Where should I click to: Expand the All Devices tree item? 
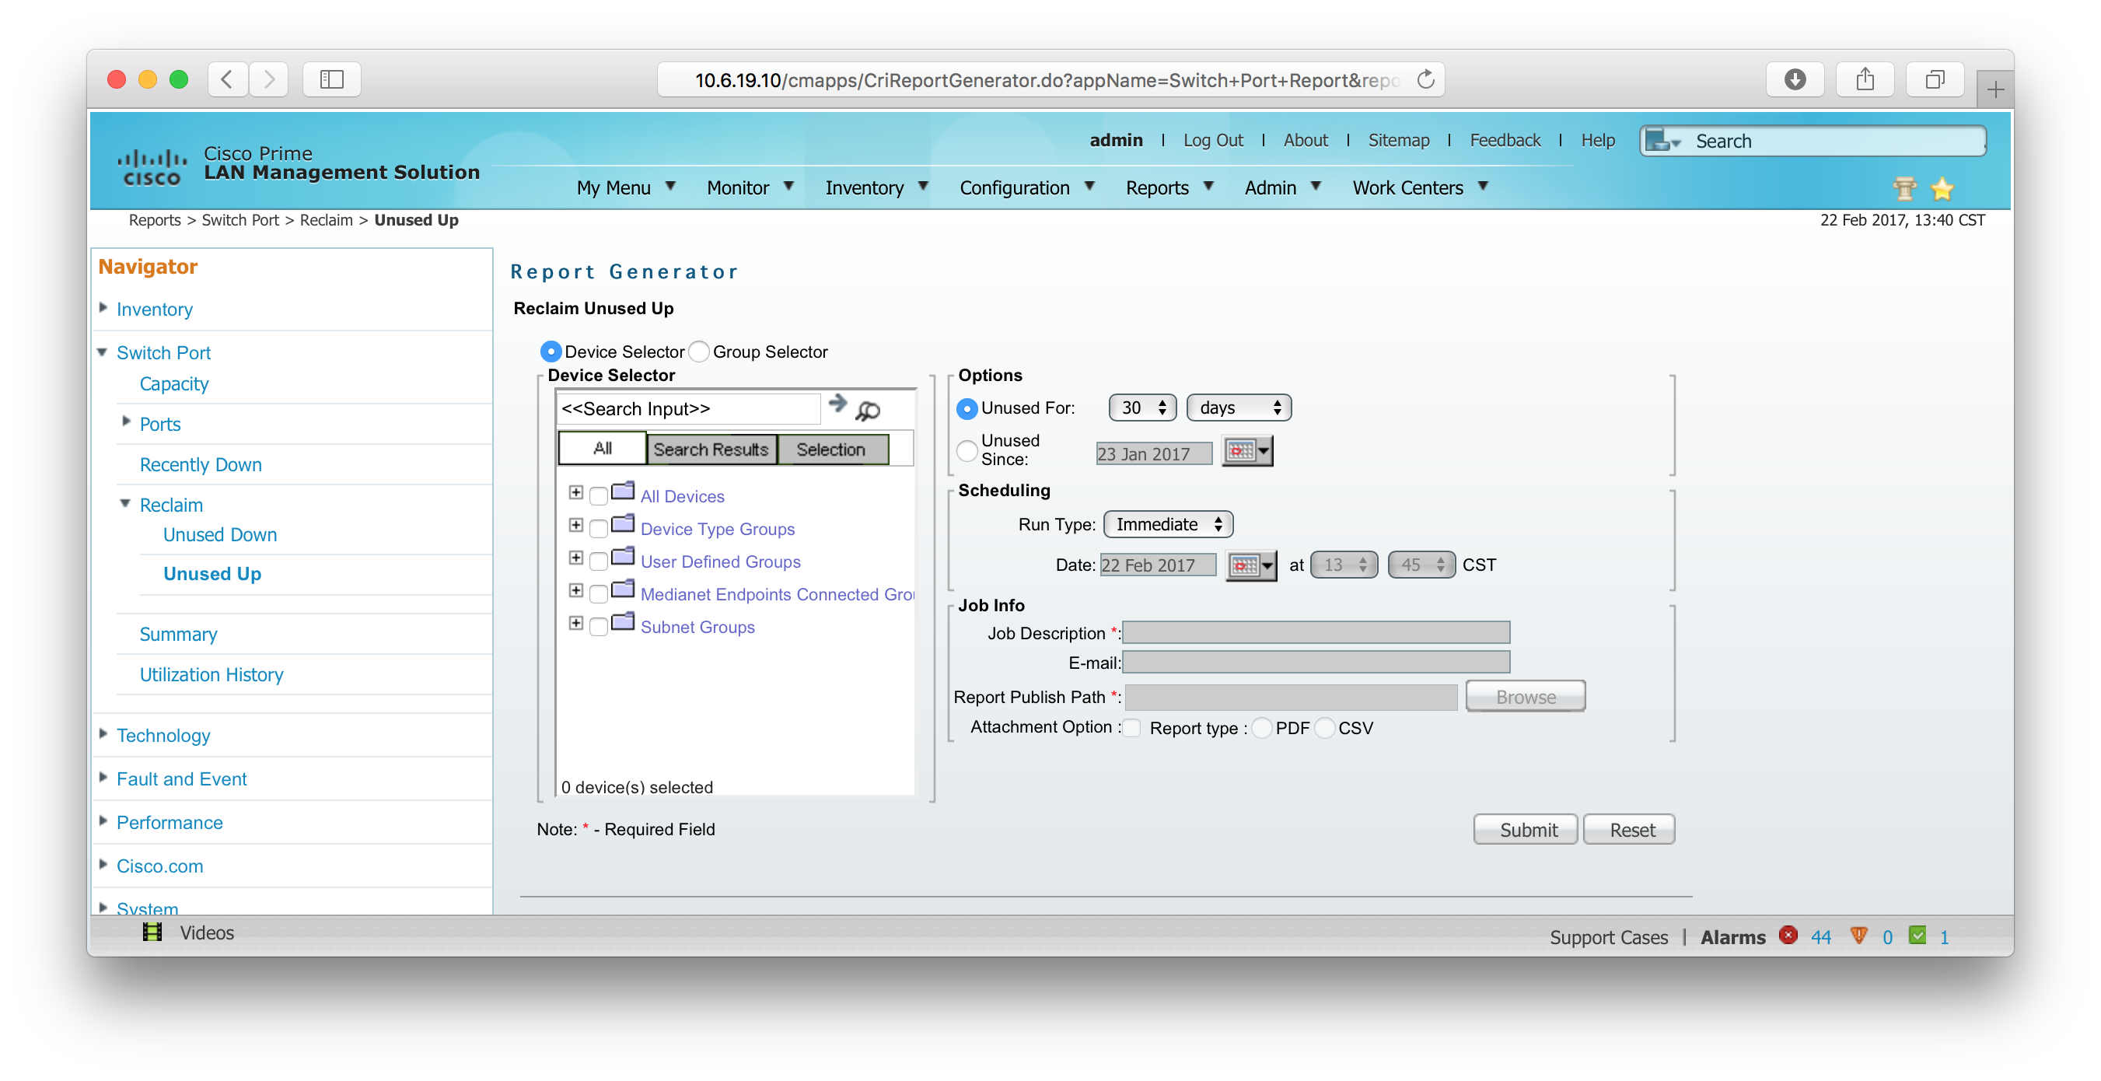tap(576, 492)
